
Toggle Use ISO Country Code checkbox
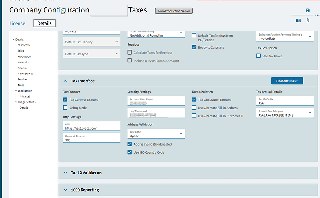pos(129,152)
